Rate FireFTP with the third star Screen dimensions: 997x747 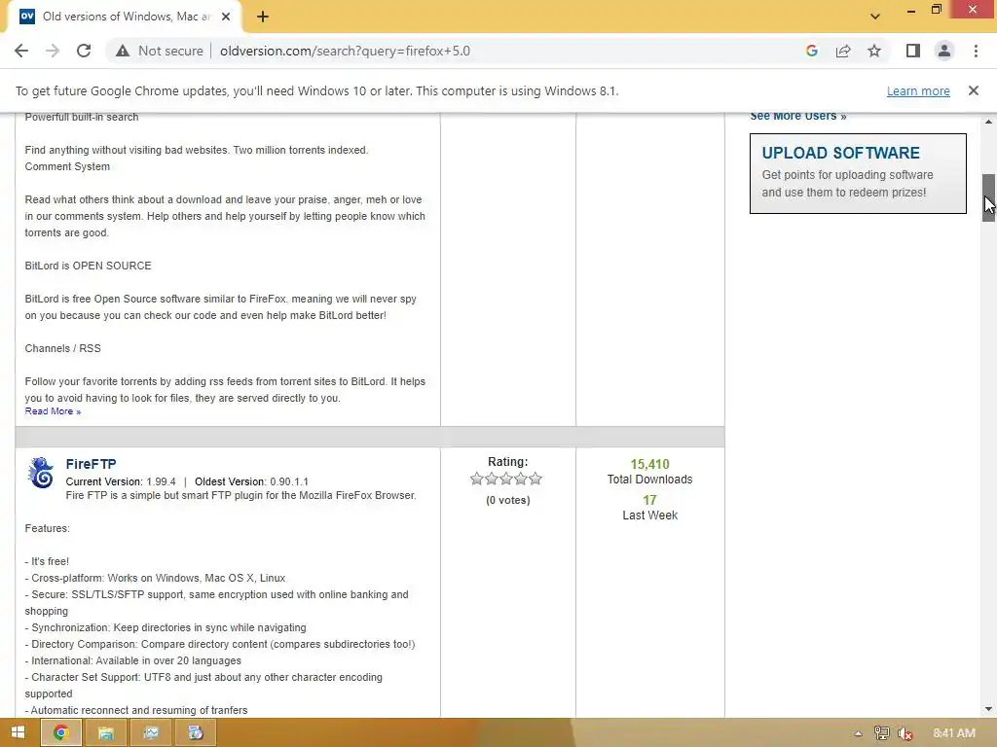tap(506, 479)
